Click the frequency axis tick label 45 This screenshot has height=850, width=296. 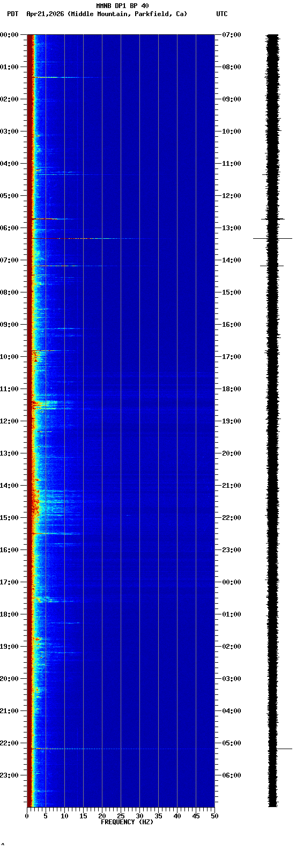click(x=196, y=816)
